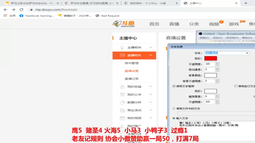This screenshot has height=143, width=255.
Task: Click the text 不透明度 value field under 色彩
Action: (x=210, y=64)
